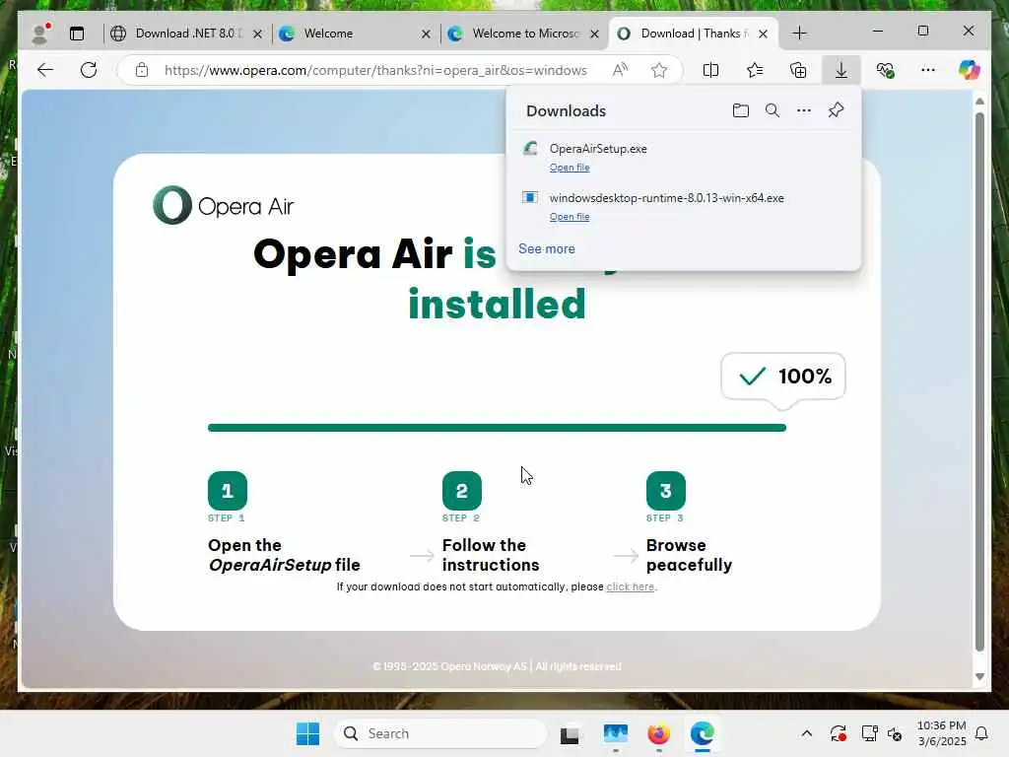Image resolution: width=1009 pixels, height=757 pixels.
Task: Open file link for OperaAirSetup.exe
Action: click(x=570, y=168)
